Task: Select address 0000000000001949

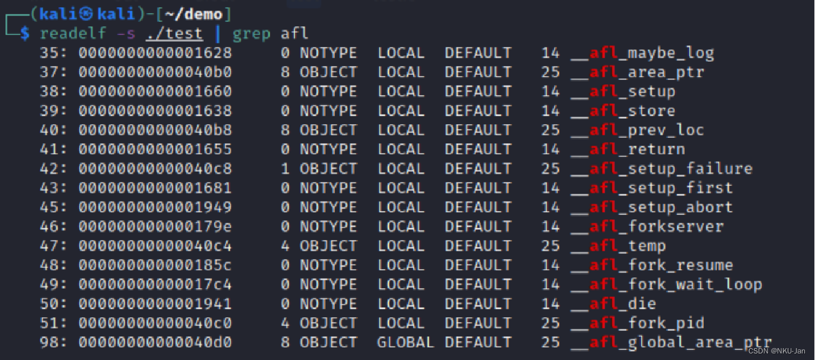Action: tap(155, 207)
